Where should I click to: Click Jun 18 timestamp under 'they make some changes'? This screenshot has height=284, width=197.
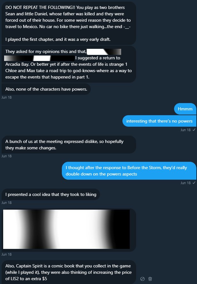(x=6, y=156)
